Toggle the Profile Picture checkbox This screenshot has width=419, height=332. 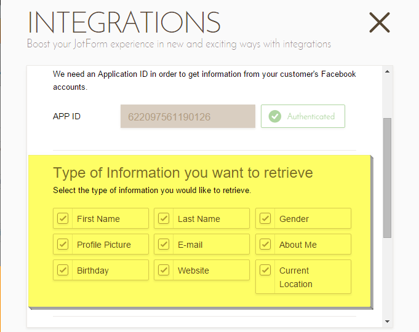tap(63, 244)
